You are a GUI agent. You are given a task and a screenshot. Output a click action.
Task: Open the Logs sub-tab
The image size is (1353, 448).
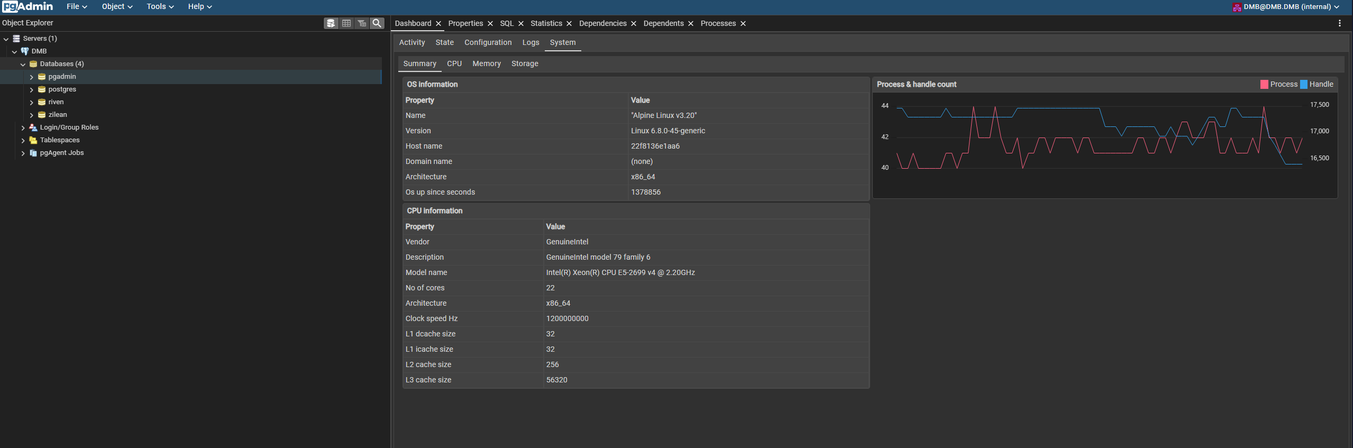(531, 42)
